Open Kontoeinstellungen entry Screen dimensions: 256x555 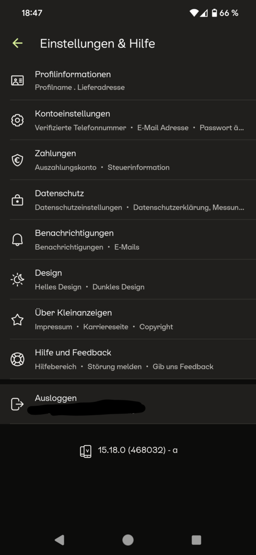(128, 120)
